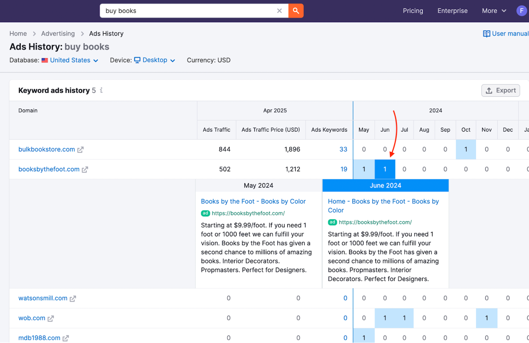Viewport: 529px width, 343px height.
Task: Open the User manual book icon link
Action: tap(487, 34)
